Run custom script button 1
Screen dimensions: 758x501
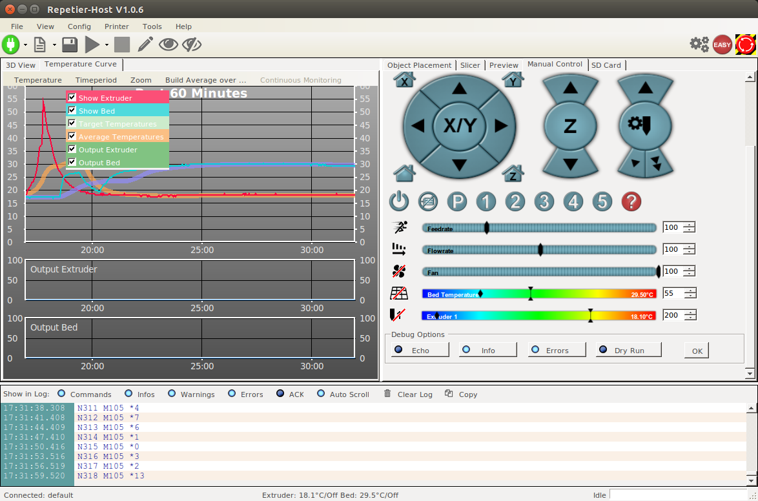pos(486,201)
